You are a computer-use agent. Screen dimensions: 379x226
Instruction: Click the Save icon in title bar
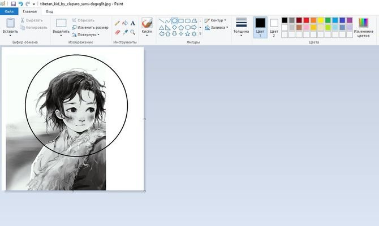[14, 4]
